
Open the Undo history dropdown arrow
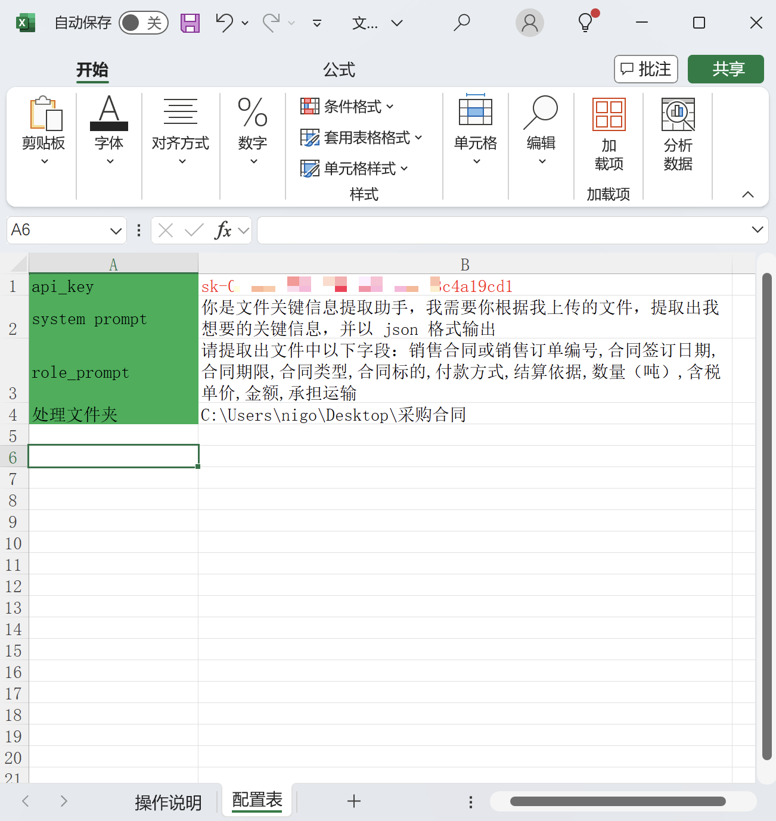tap(245, 23)
